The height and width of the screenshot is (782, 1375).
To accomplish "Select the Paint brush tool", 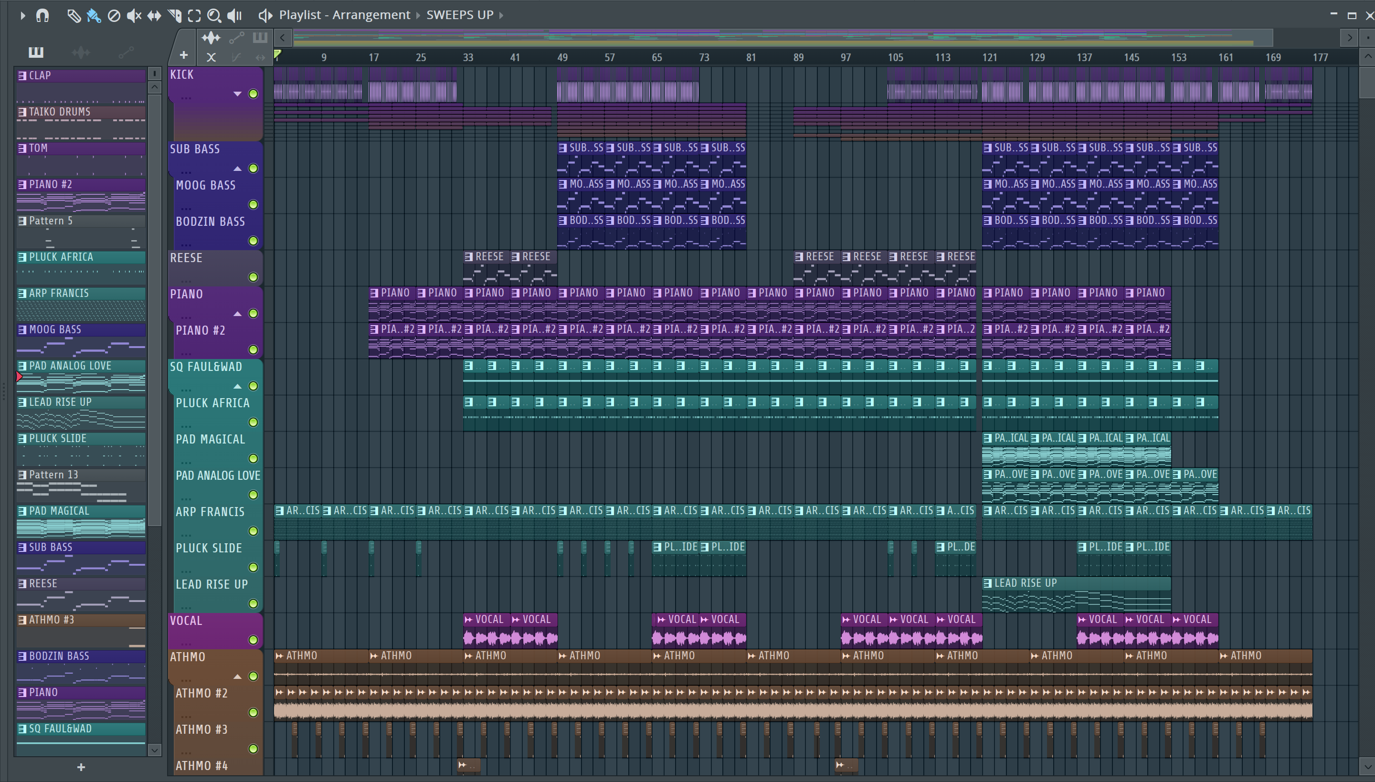I will 94,16.
